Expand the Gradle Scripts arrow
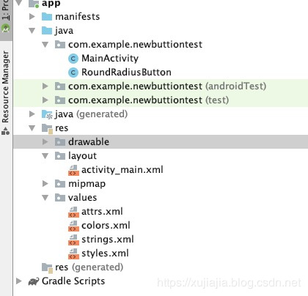308x296 pixels. coord(19,281)
